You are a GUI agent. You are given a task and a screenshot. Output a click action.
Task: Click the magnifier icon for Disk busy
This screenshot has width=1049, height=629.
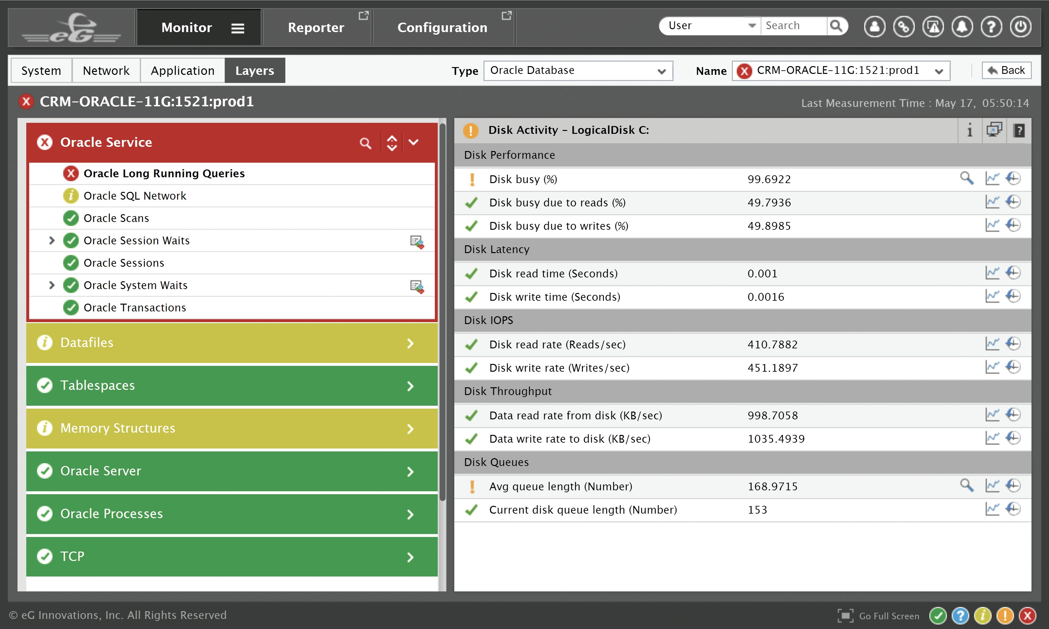coord(967,179)
